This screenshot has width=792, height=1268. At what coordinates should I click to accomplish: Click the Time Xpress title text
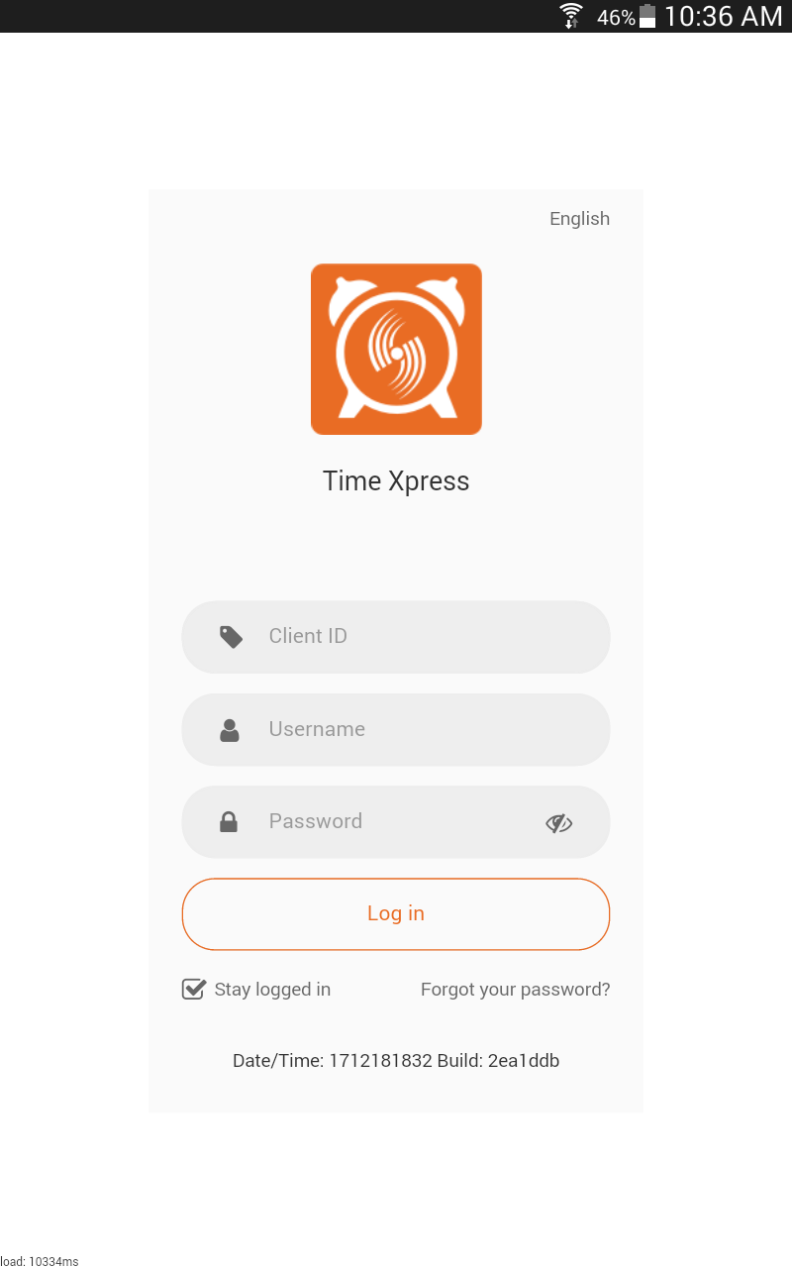coord(396,481)
